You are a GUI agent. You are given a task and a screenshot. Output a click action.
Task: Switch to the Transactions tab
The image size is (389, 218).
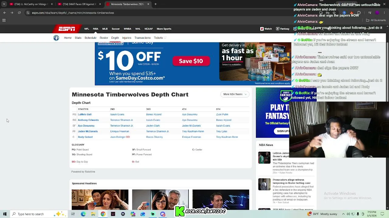click(x=143, y=38)
